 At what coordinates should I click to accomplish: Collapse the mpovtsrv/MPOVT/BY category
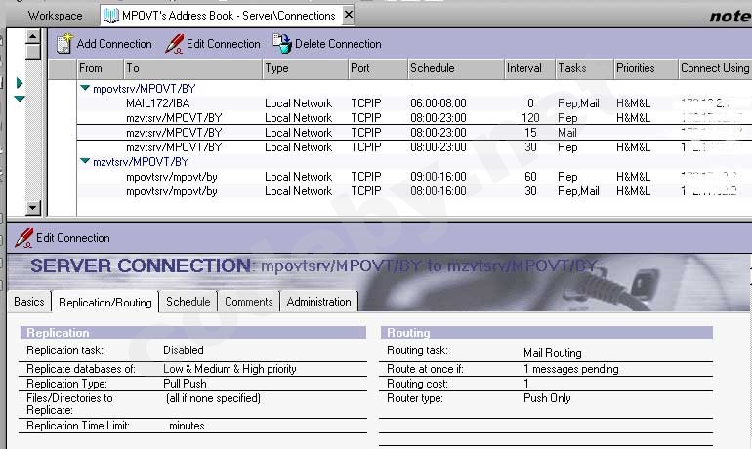coord(85,89)
